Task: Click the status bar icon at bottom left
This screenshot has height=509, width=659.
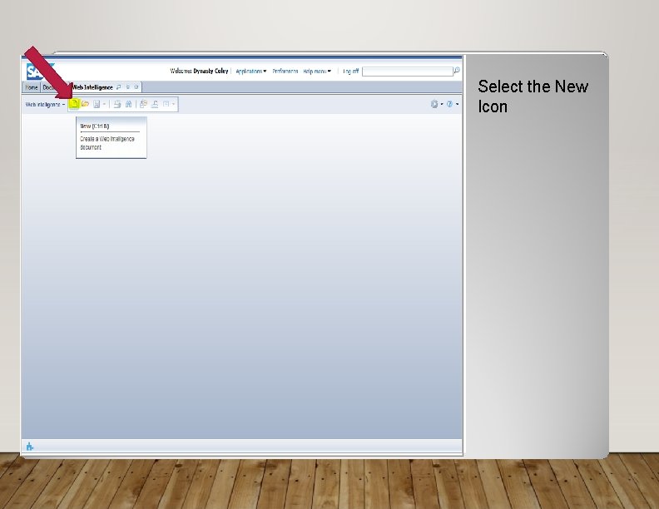Action: pos(29,447)
